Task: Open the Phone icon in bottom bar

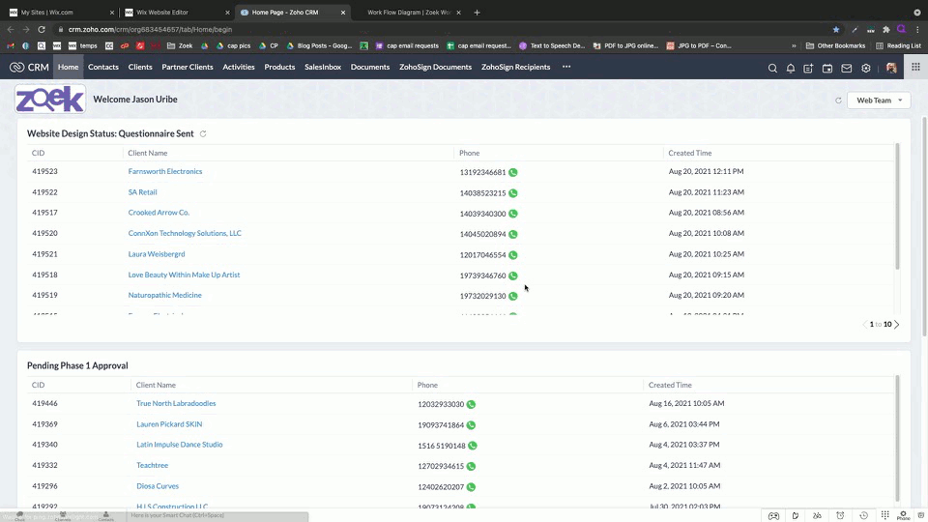Action: point(903,515)
